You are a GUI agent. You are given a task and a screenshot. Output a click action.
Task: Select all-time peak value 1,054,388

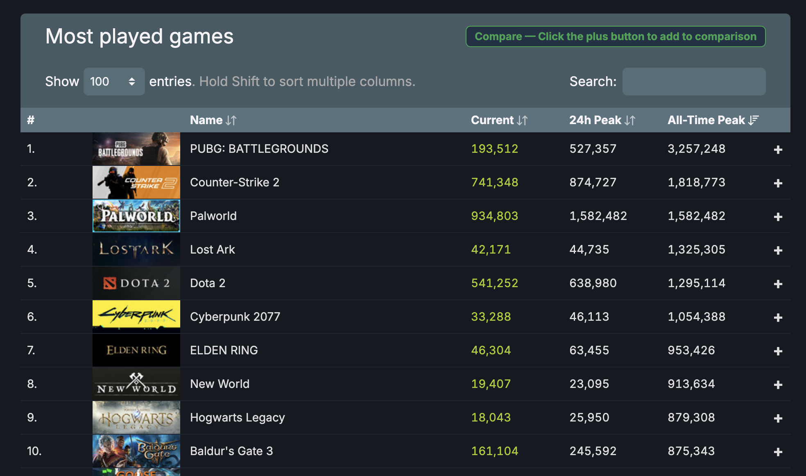pos(697,317)
